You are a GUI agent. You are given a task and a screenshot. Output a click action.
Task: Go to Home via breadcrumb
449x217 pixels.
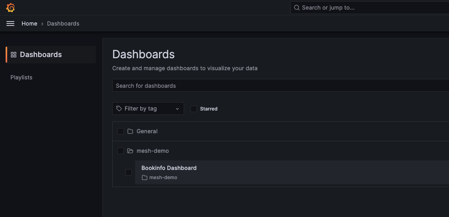[x=29, y=24]
